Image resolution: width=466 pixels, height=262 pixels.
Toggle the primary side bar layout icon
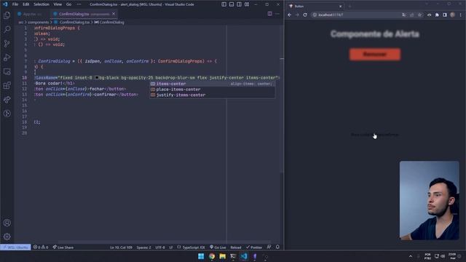click(x=224, y=4)
